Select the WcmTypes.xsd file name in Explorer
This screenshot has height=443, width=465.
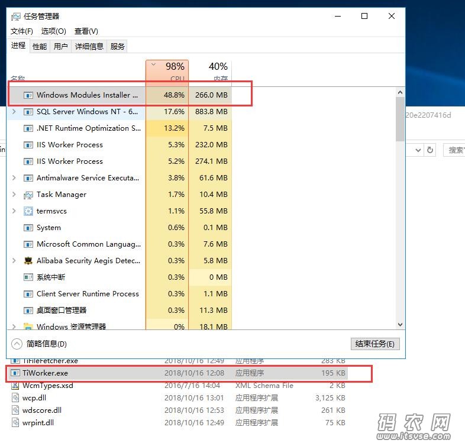48,386
